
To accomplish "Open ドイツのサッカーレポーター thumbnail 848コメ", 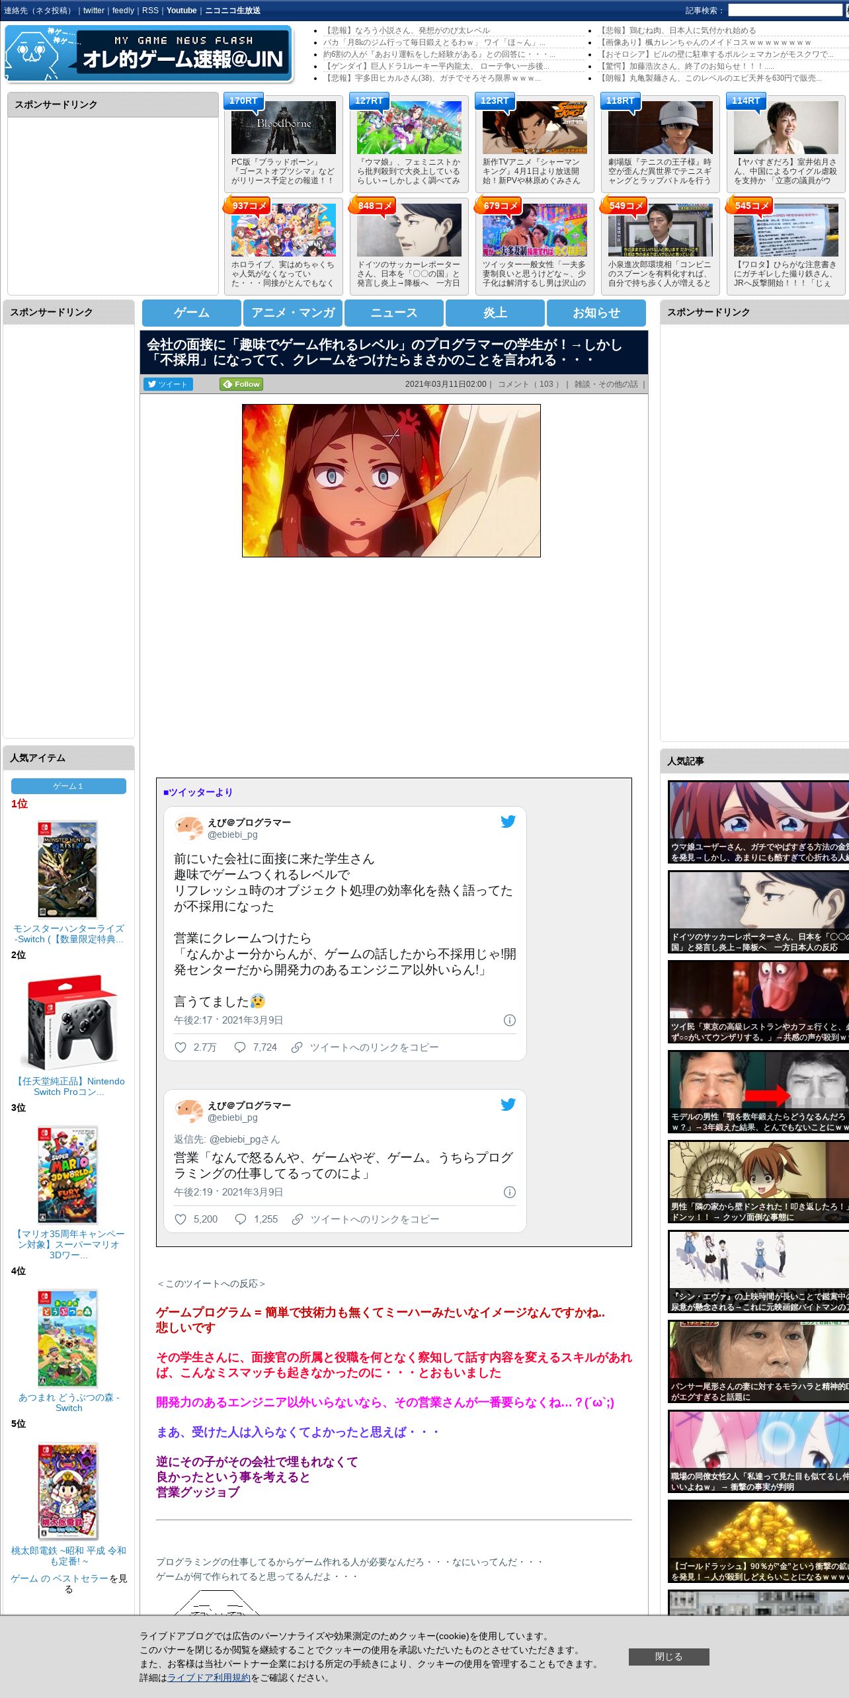I will [x=409, y=230].
